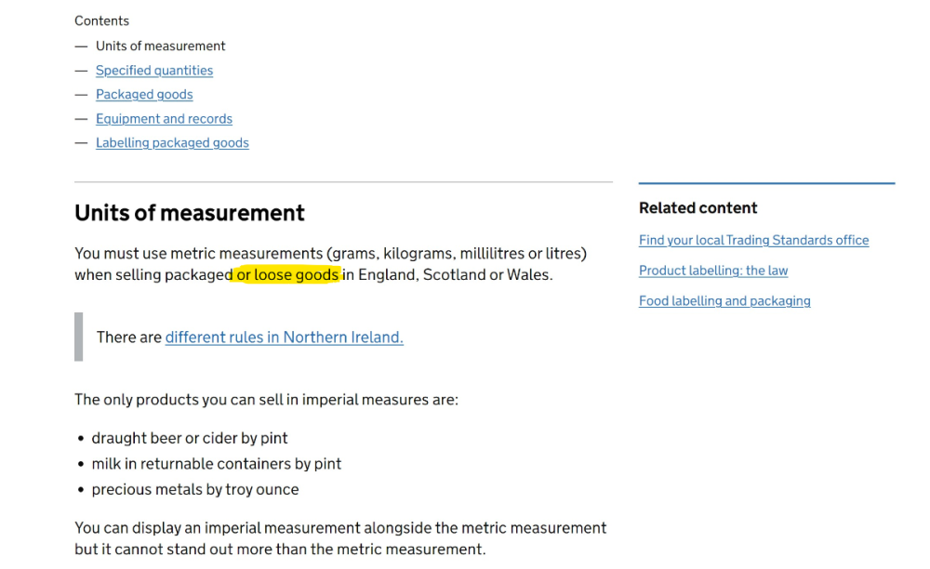Viewport: 930px width, 569px height.
Task: Open the Equipment and records link
Action: point(164,119)
